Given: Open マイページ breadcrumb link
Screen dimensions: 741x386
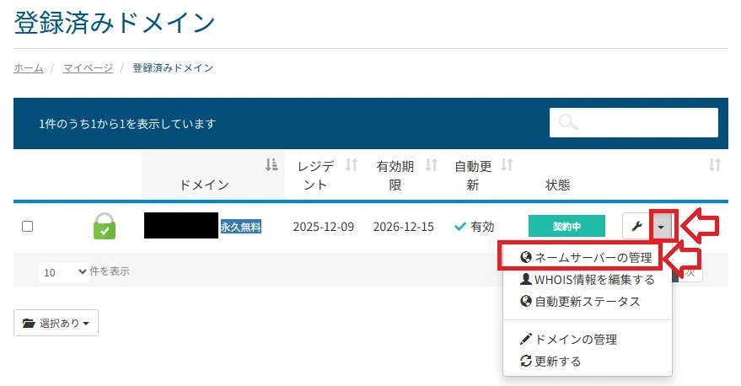Looking at the screenshot, I should coord(88,68).
